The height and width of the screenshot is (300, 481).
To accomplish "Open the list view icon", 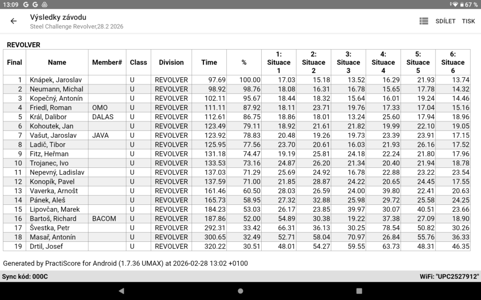I will tap(424, 21).
